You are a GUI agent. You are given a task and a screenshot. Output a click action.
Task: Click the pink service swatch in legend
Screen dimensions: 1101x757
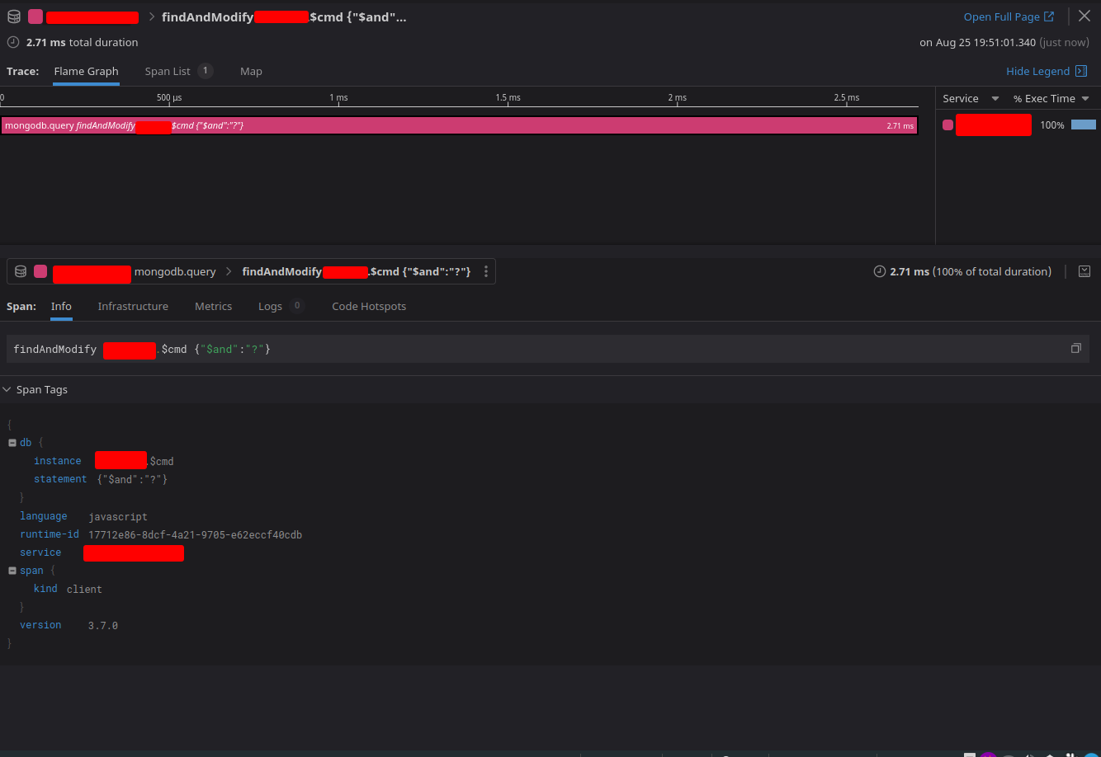click(x=947, y=125)
